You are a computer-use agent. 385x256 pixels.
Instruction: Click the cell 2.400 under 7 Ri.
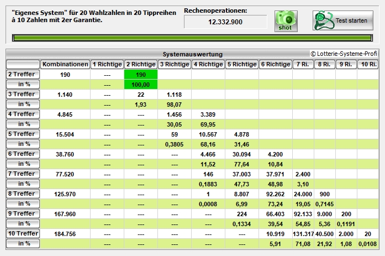click(x=303, y=174)
